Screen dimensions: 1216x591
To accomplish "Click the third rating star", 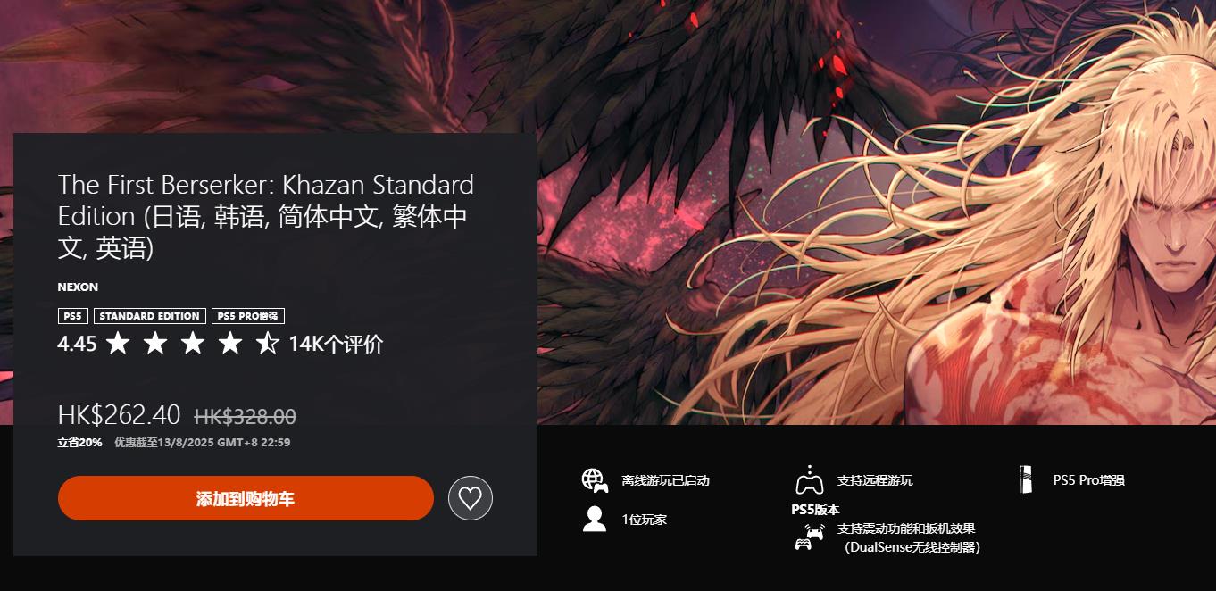I will point(193,343).
